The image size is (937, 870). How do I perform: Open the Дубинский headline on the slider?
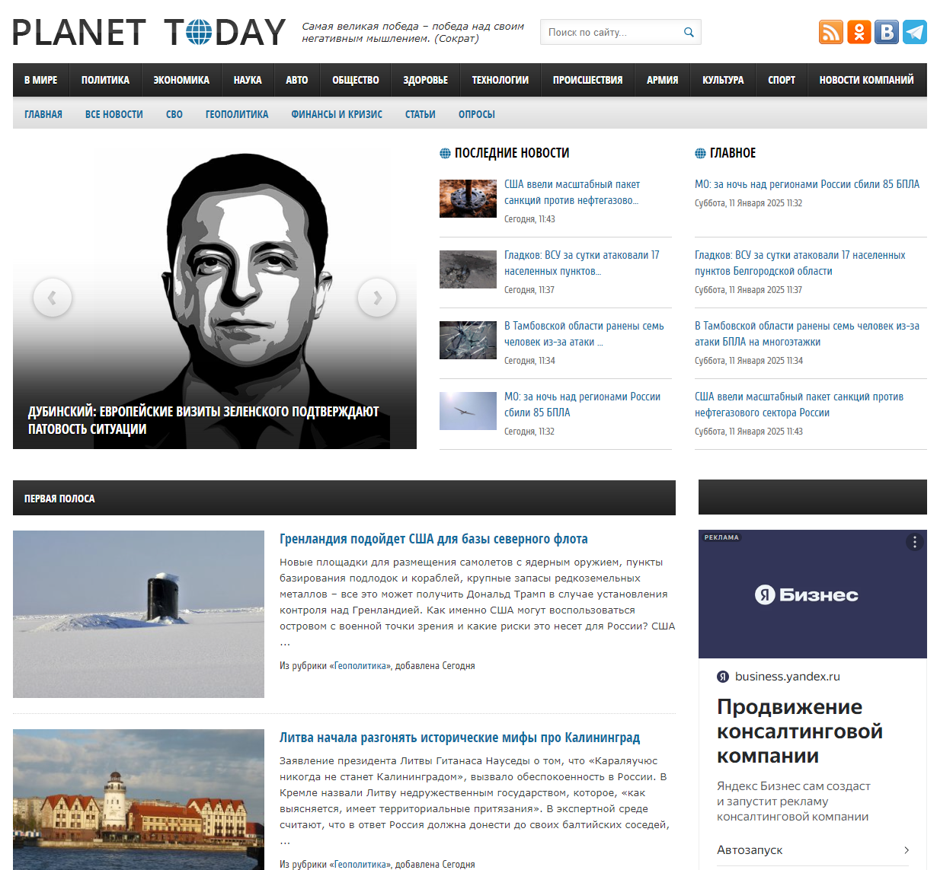(203, 420)
